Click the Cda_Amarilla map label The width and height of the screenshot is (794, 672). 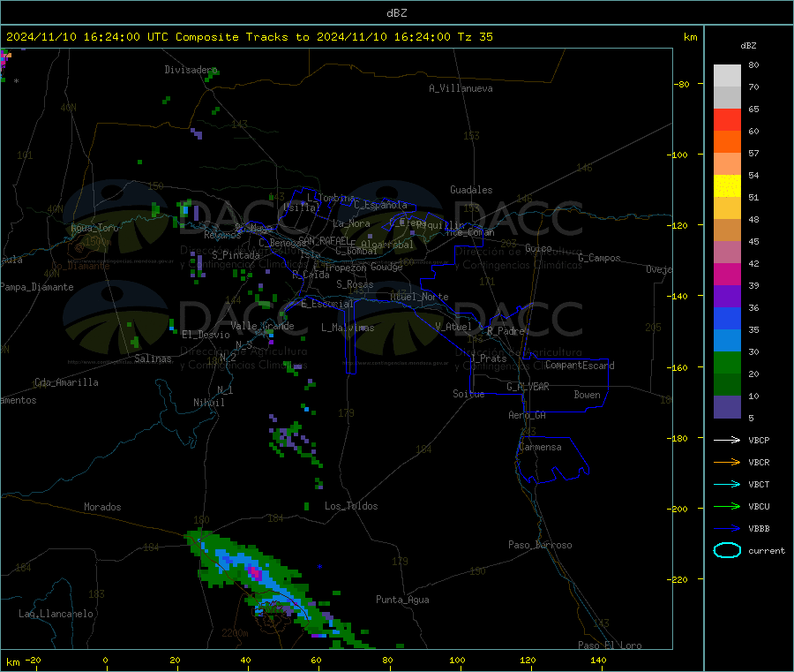coord(66,382)
